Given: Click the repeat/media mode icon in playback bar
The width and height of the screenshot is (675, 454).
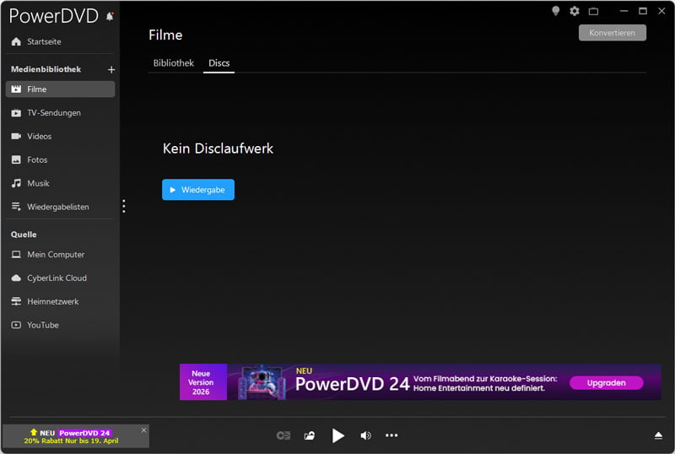Looking at the screenshot, I should pos(283,435).
